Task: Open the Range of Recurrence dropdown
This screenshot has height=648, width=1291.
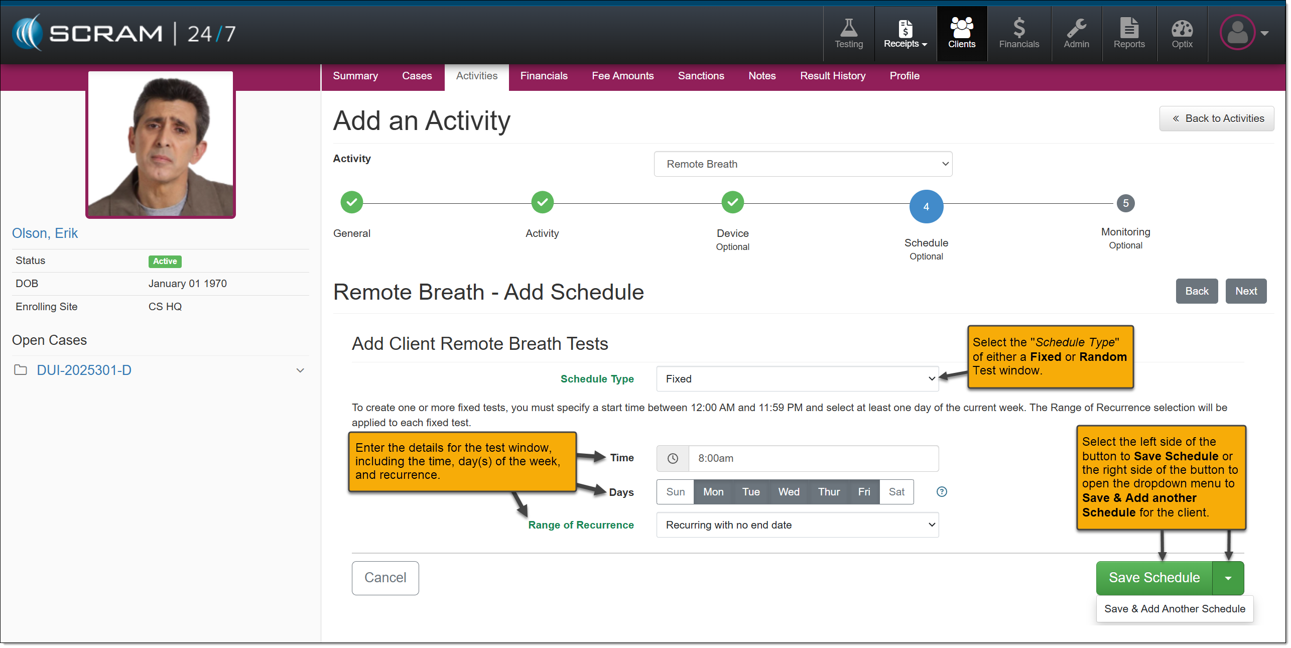Action: (x=797, y=525)
